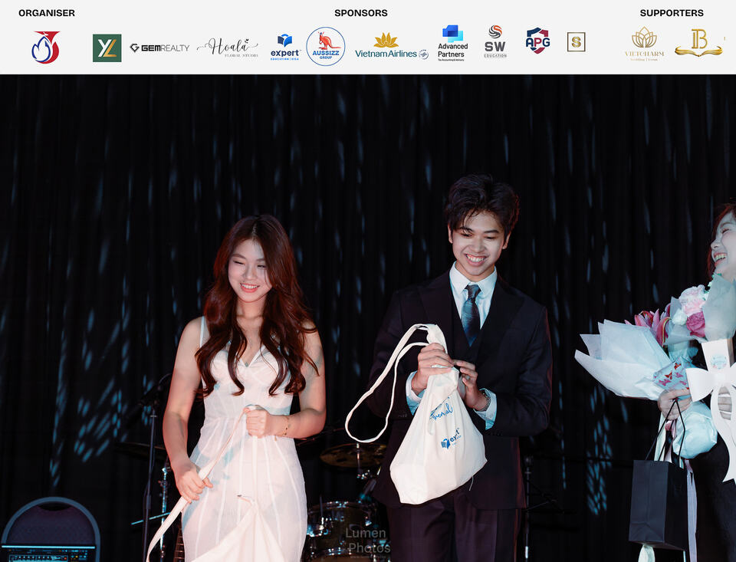Click the Expert Education sponsor logo

click(x=285, y=48)
